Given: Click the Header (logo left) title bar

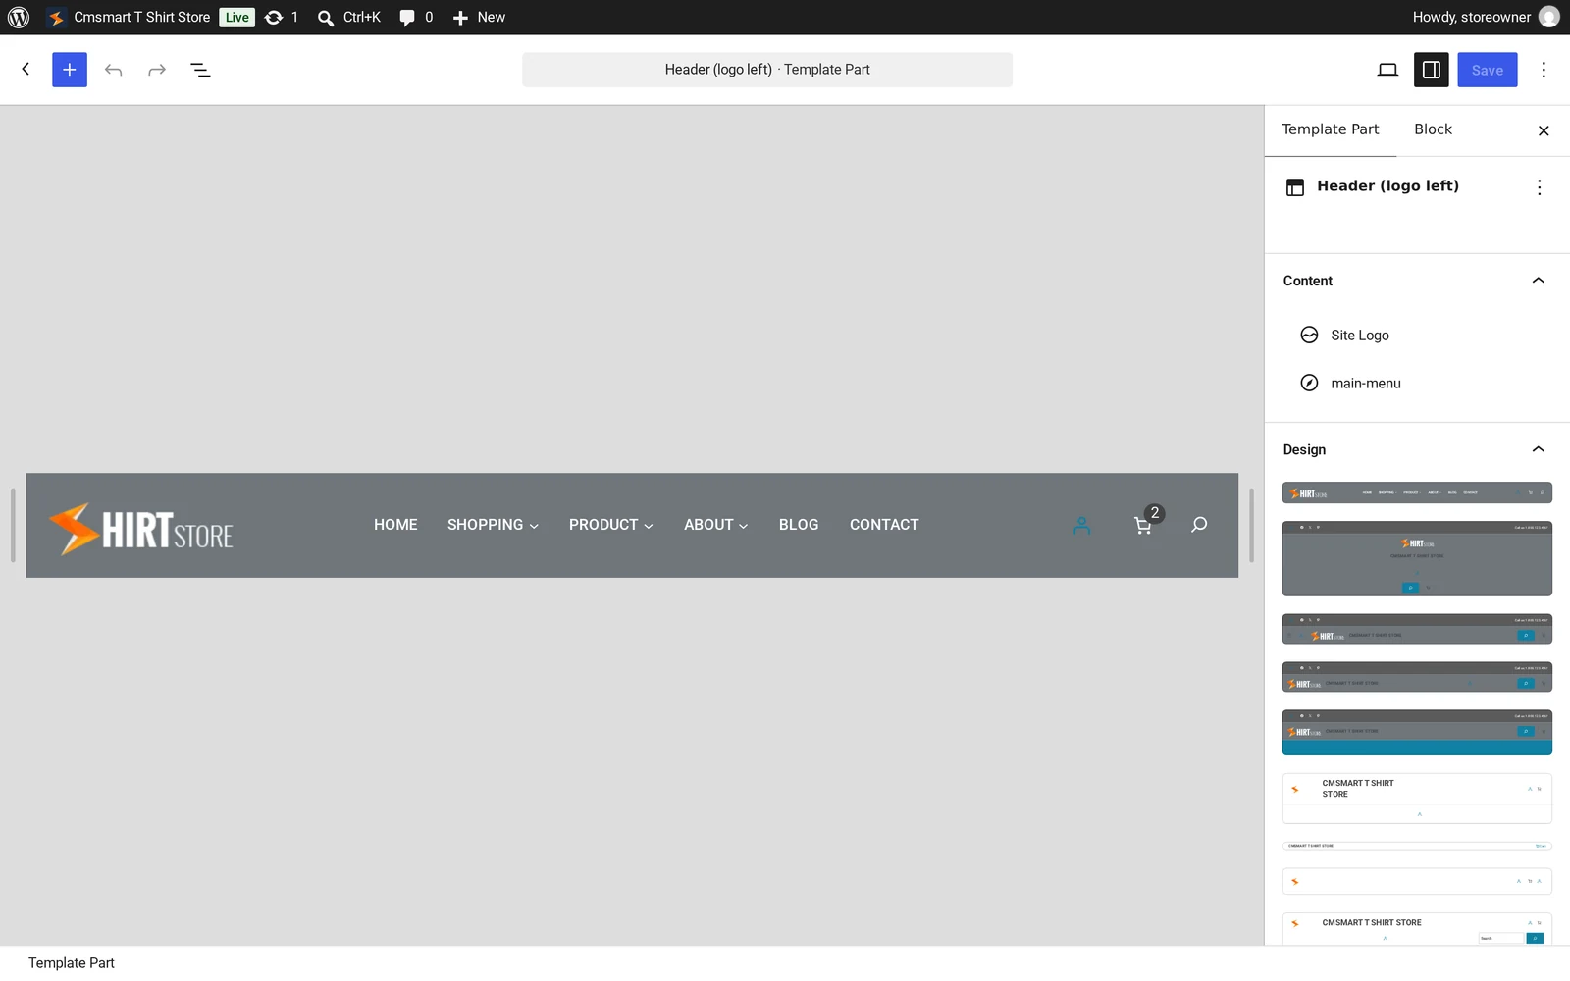Looking at the screenshot, I should (x=767, y=70).
